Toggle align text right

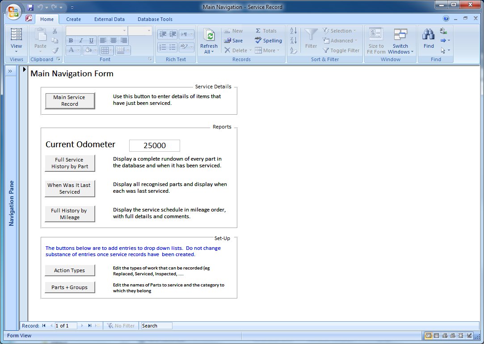123,41
